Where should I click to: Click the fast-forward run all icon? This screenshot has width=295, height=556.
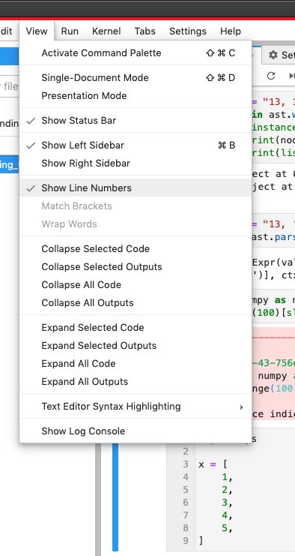click(x=292, y=76)
